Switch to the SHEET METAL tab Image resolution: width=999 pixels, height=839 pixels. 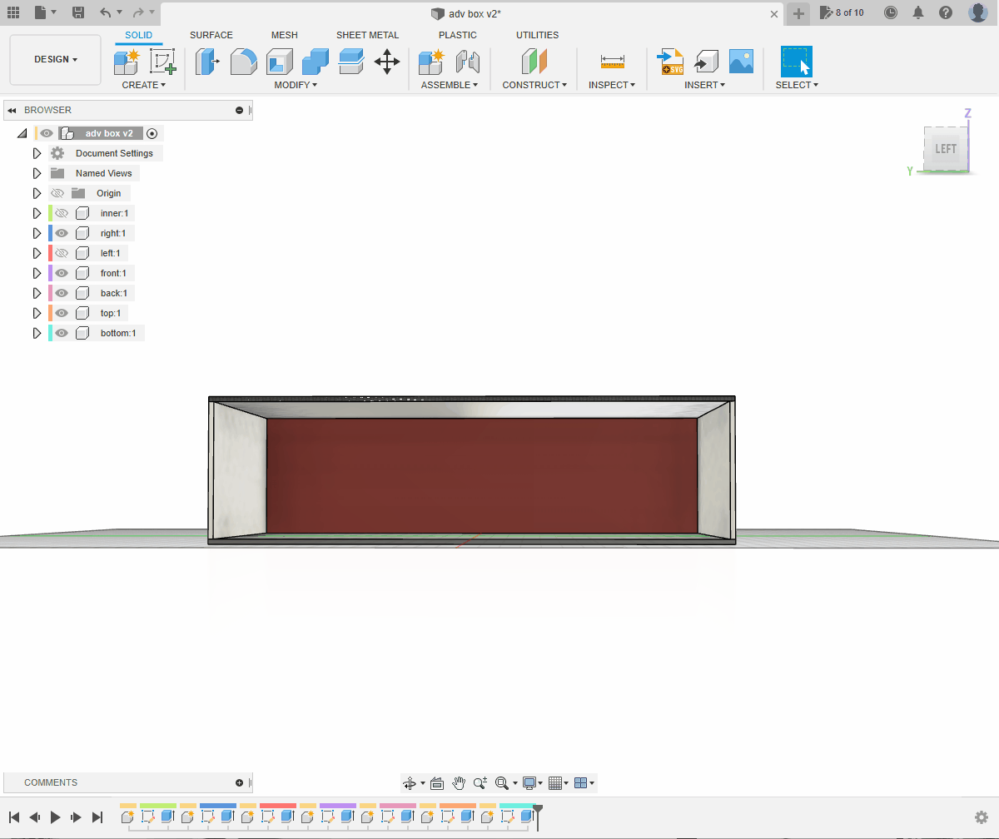click(367, 35)
